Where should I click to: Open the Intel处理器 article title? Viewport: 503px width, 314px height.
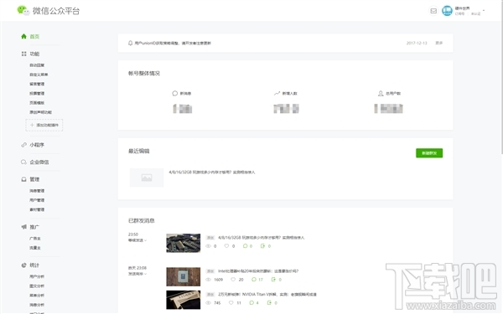tap(258, 271)
